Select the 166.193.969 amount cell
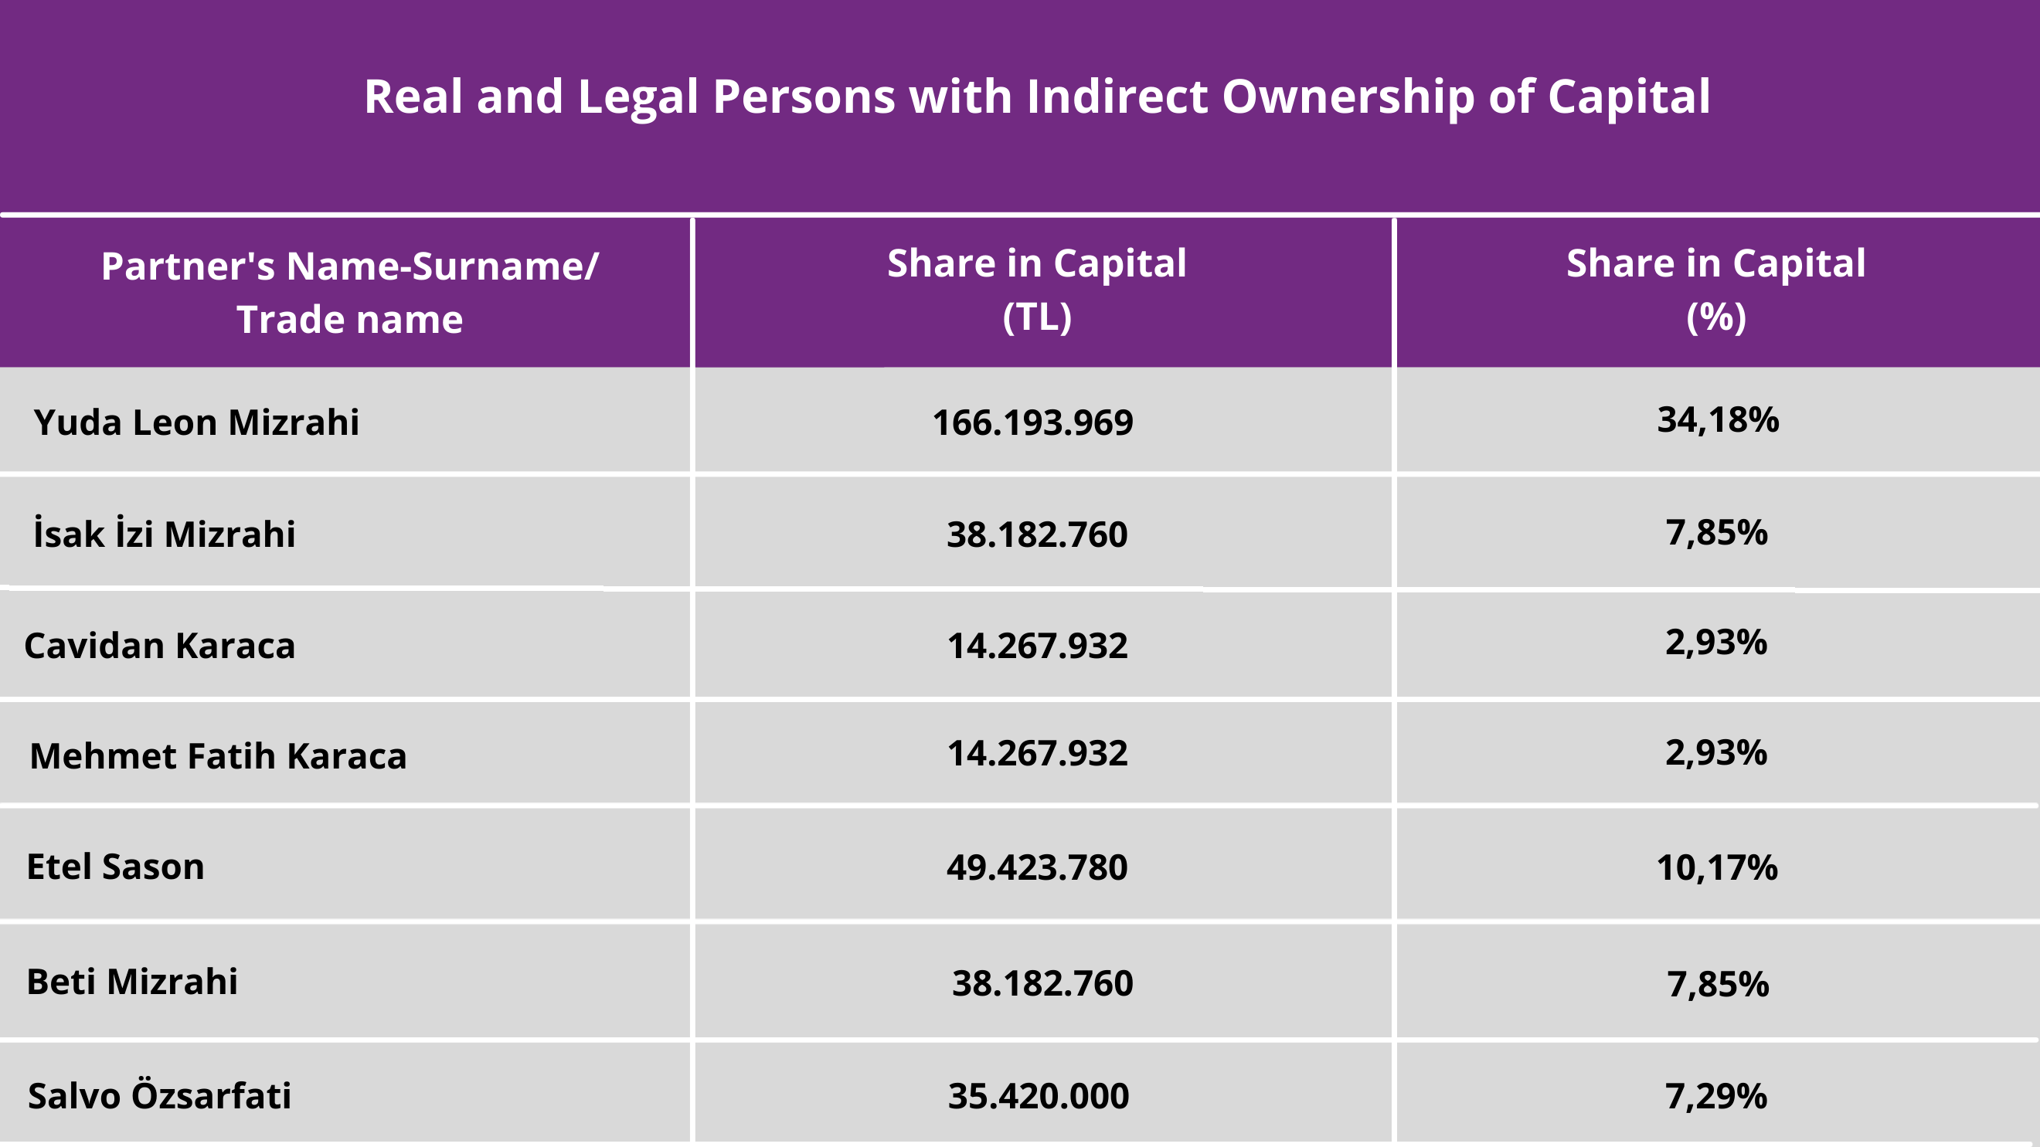This screenshot has width=2040, height=1147. pyautogui.click(x=1032, y=422)
